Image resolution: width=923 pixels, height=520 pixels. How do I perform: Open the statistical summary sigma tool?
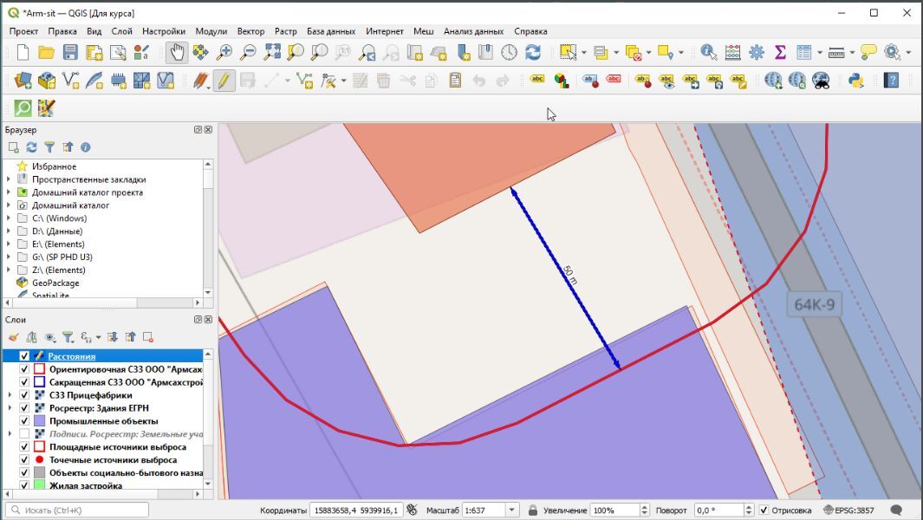(x=780, y=53)
